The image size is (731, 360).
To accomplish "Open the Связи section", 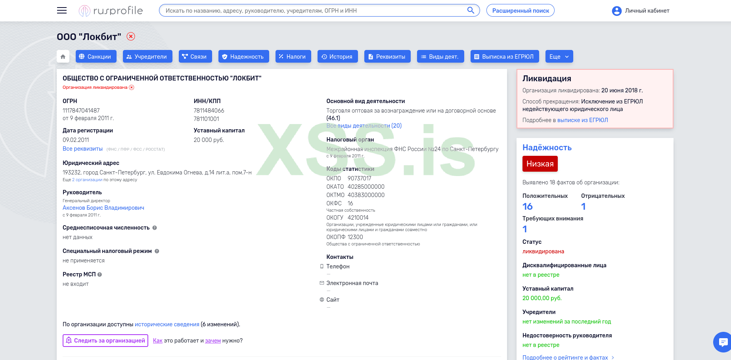I will (x=195, y=56).
